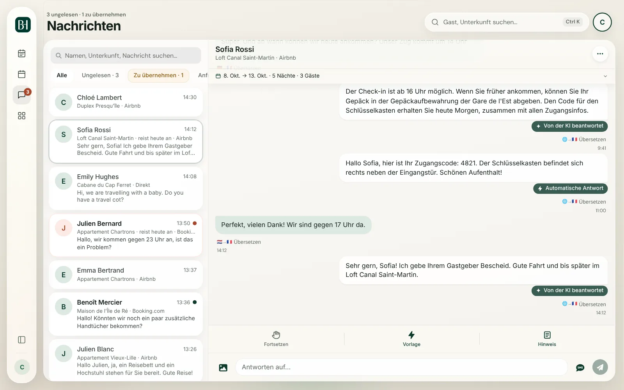Open the agenda list icon in sidebar

(22, 53)
